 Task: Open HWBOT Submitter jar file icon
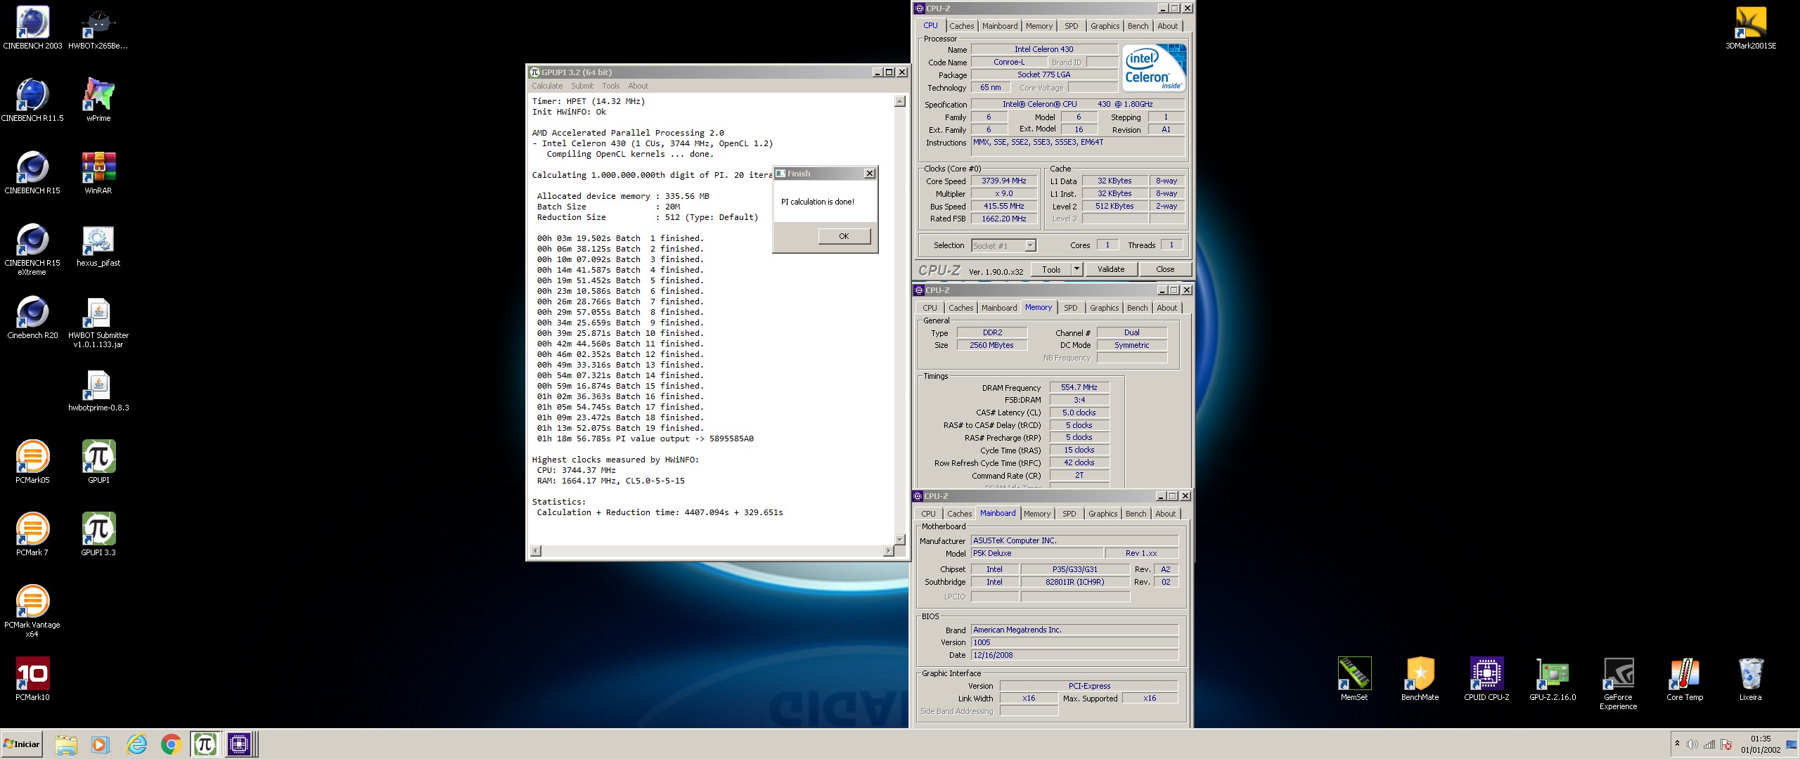click(x=98, y=322)
